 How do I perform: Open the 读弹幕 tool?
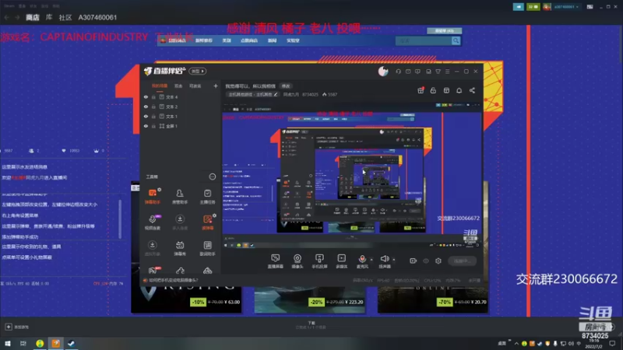(207, 222)
